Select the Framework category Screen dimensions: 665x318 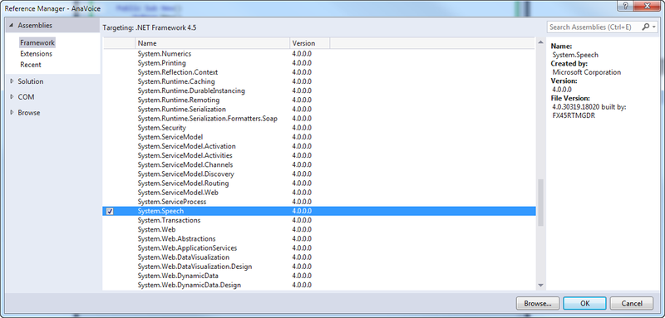tap(37, 43)
